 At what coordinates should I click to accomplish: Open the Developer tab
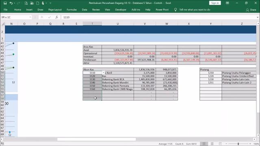point(121,10)
